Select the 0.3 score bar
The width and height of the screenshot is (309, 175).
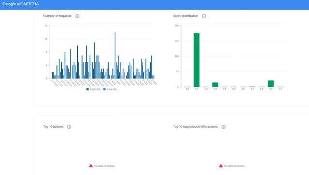click(215, 85)
